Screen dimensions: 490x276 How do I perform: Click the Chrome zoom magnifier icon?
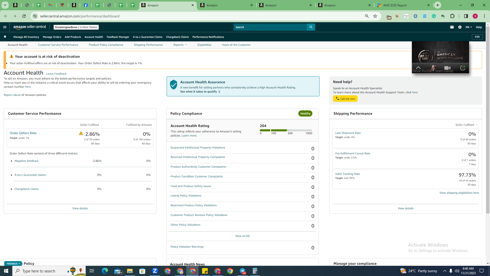click(367, 16)
